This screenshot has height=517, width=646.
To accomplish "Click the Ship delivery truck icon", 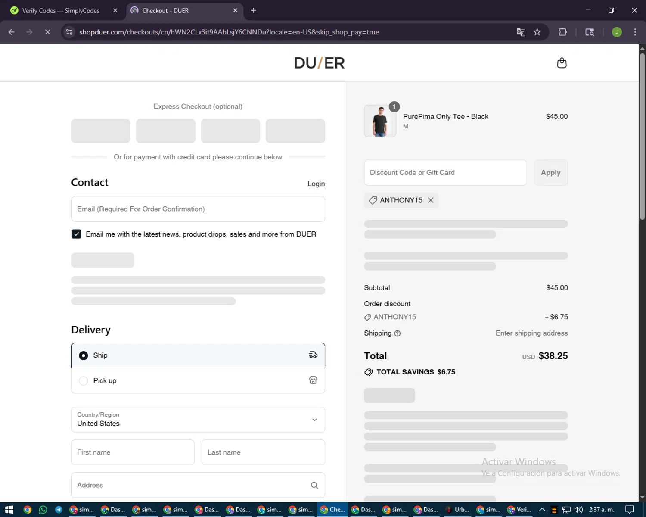I will pos(313,355).
